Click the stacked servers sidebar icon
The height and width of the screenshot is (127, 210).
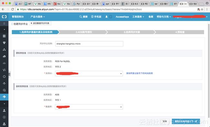pos(4,36)
